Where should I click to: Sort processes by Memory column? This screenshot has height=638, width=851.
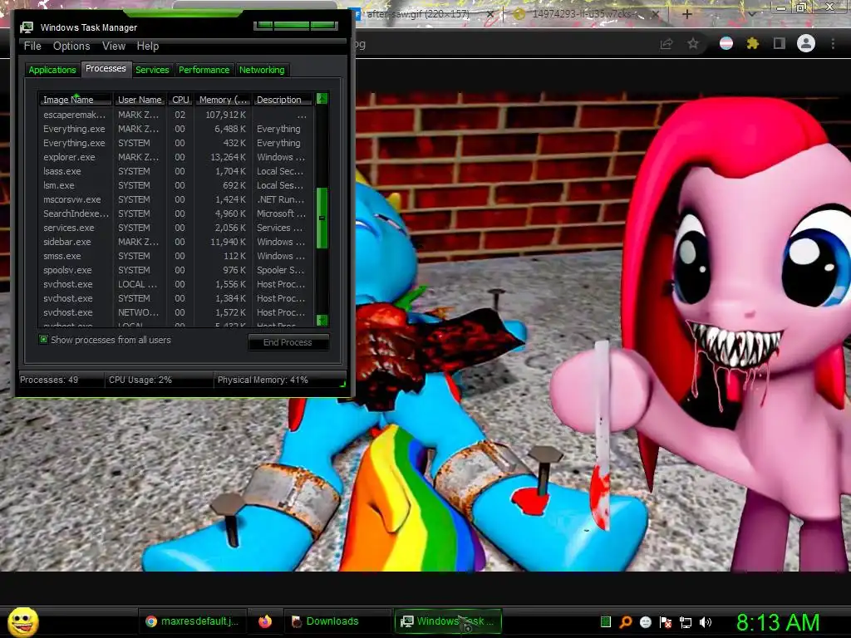(223, 100)
